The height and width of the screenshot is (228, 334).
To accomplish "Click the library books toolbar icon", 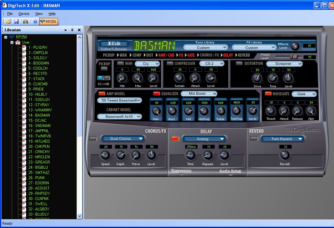I will [26, 21].
